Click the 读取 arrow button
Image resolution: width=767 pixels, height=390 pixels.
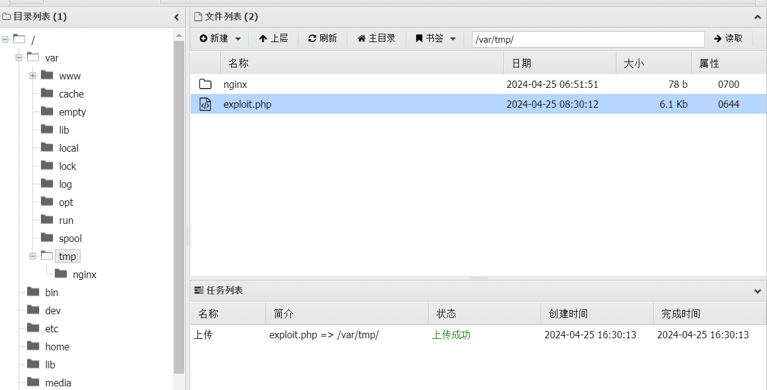[728, 39]
